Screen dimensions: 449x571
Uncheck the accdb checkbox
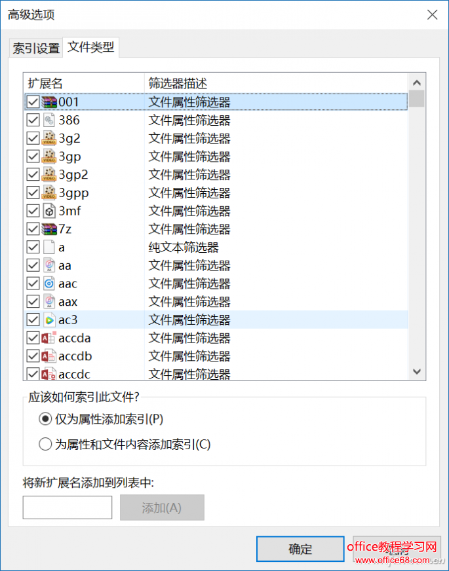(33, 356)
